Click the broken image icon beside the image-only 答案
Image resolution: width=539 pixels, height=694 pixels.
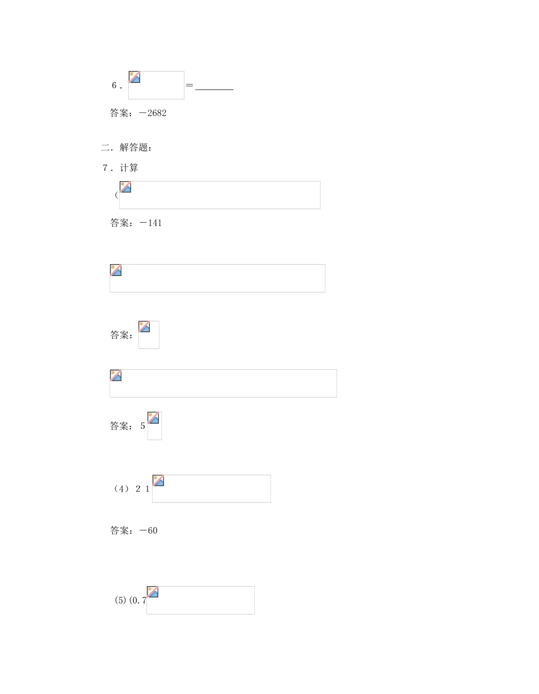click(144, 327)
